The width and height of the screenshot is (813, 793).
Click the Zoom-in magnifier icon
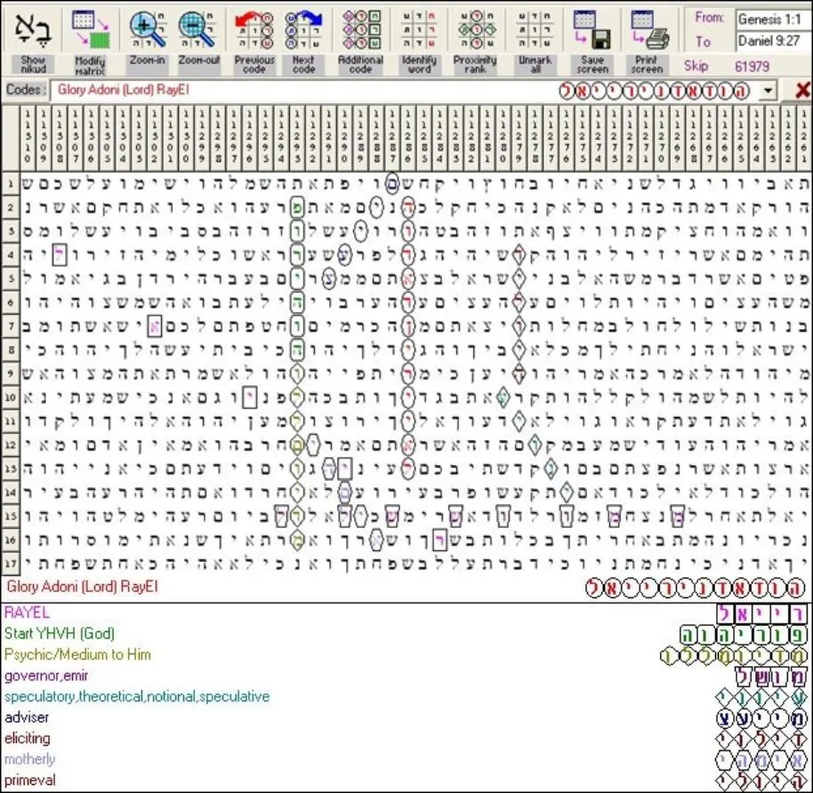148,29
